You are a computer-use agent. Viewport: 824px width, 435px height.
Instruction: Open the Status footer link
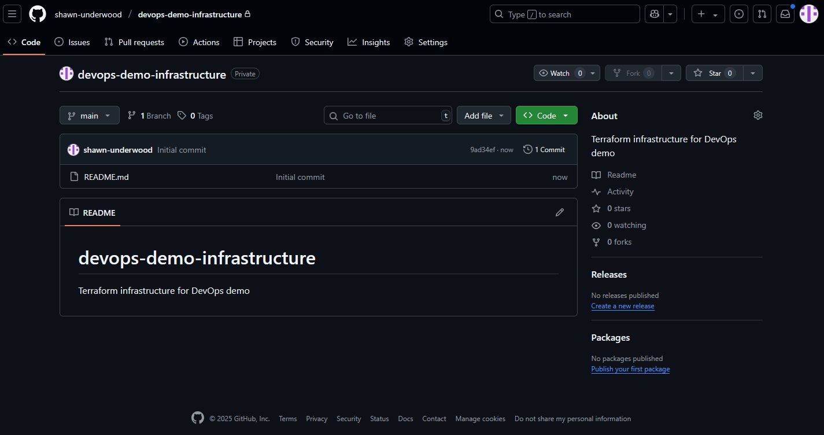[x=379, y=419]
